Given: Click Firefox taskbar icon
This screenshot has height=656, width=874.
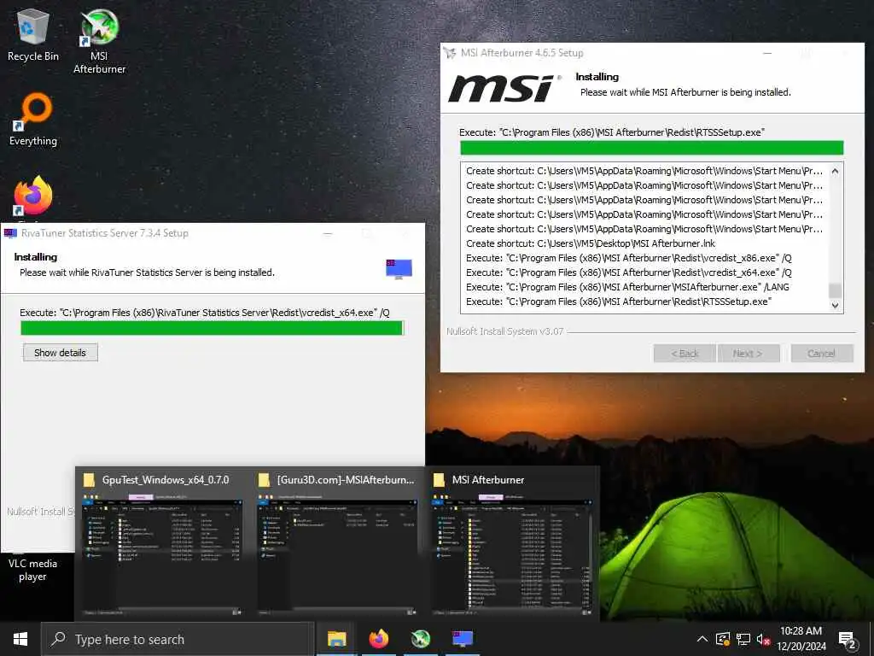Looking at the screenshot, I should pos(378,639).
